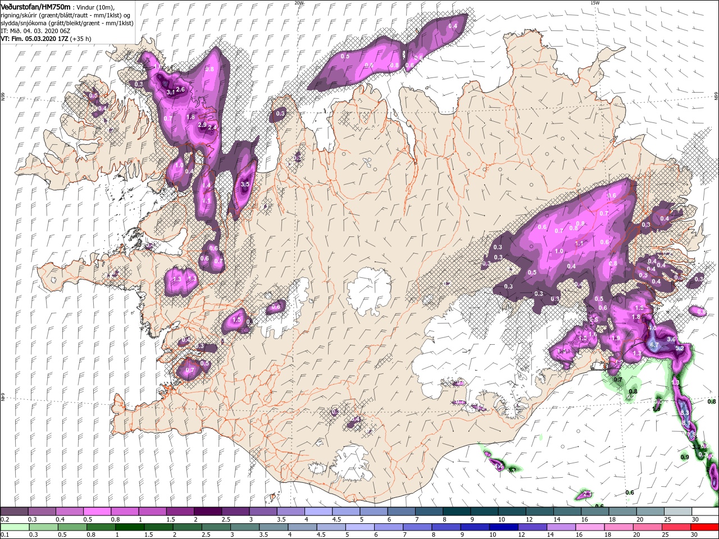Select lower legend swatch between 10 and 12
Image resolution: width=719 pixels, height=539 pixels.
point(503,527)
